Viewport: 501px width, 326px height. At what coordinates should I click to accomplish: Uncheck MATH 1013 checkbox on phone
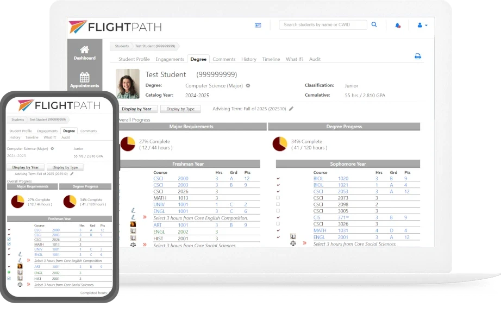pyautogui.click(x=9, y=244)
